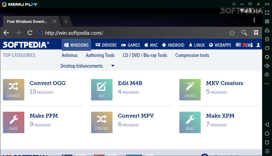
Task: Open Authoring Tools category
Action: pyautogui.click(x=100, y=55)
